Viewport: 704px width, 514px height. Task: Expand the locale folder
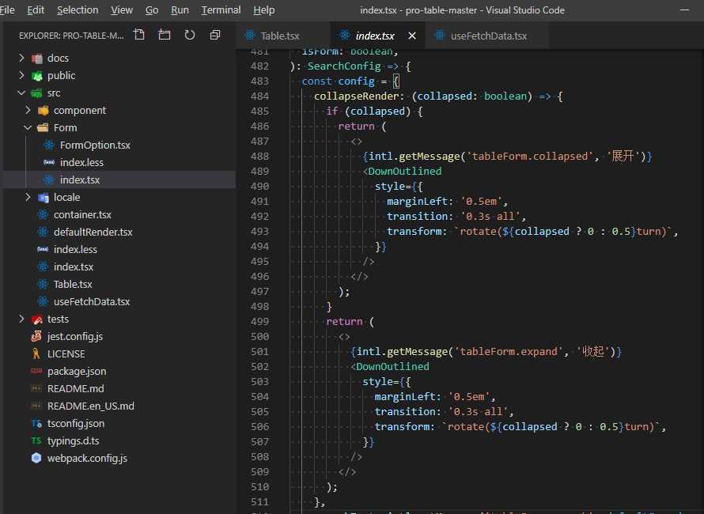[x=28, y=197]
